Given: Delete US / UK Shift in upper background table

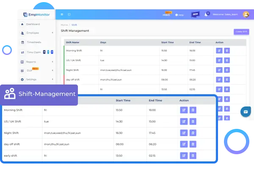Looking at the screenshot, I should tap(227, 60).
